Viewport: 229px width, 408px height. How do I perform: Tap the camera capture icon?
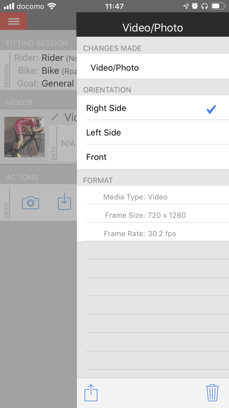(31, 203)
